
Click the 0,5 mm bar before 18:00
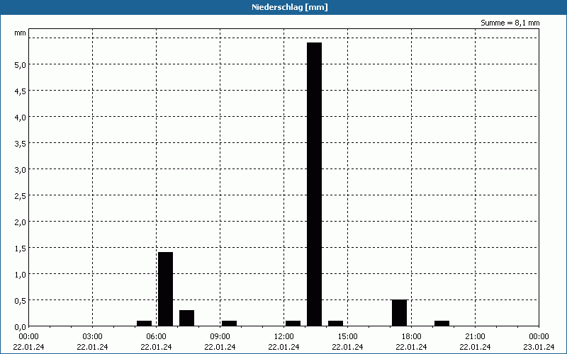(399, 313)
